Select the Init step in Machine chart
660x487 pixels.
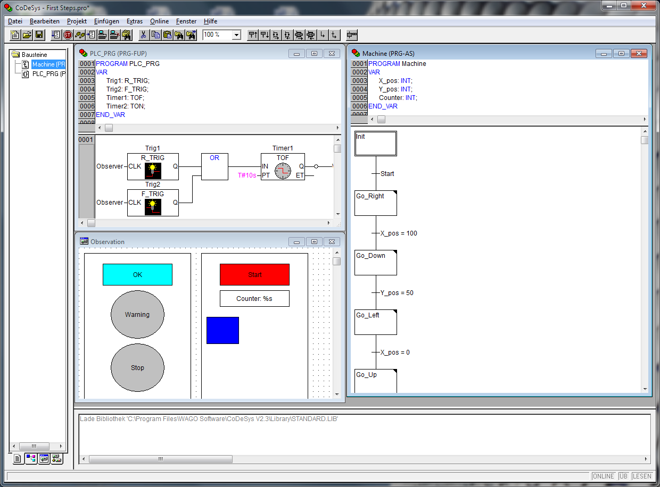[x=376, y=144]
